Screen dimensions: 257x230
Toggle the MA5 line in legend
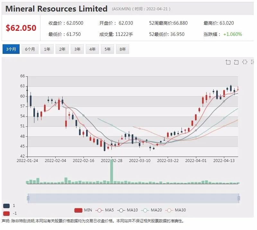(x=105, y=210)
